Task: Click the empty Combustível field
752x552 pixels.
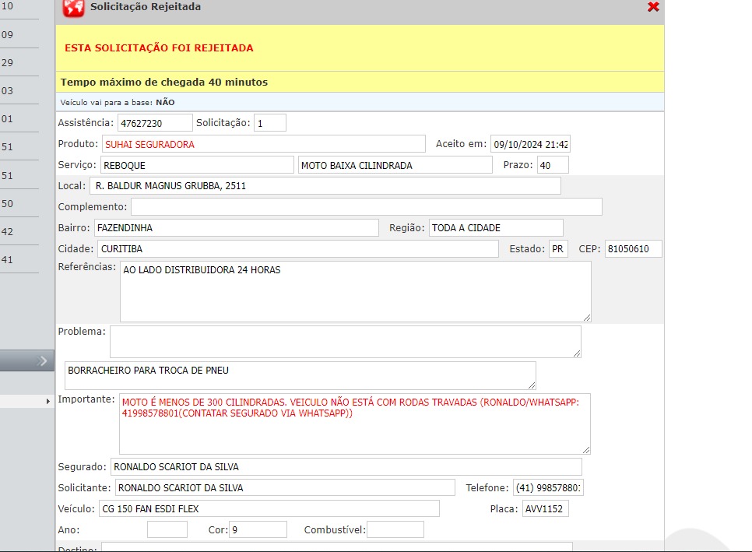Action: (x=395, y=530)
